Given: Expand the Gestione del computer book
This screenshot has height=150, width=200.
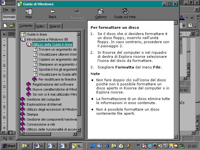Looking at the screenshot, I should pyautogui.click(x=23, y=99).
